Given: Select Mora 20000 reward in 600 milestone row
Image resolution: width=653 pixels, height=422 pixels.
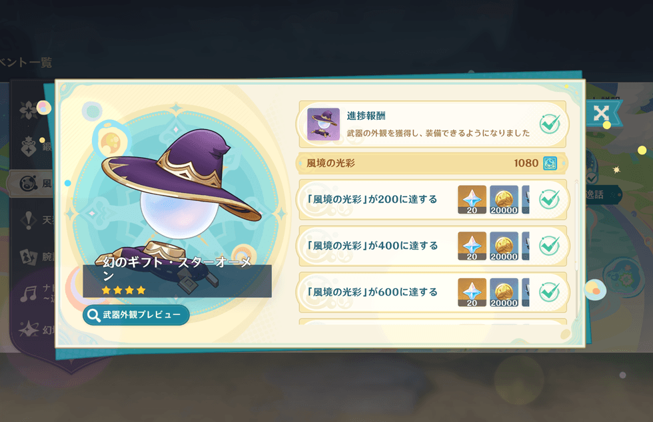Looking at the screenshot, I should click(504, 293).
